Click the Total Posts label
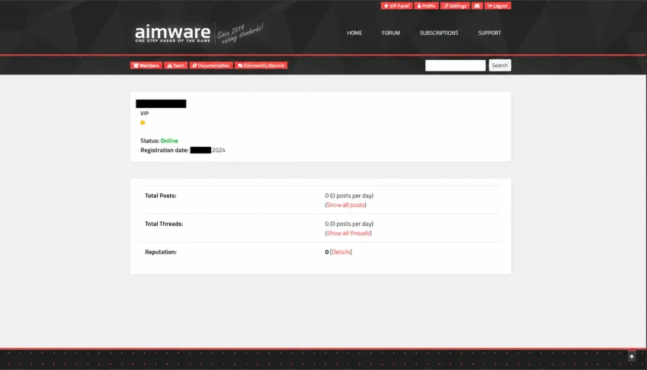Screen dimensions: 647x370 click(161, 196)
